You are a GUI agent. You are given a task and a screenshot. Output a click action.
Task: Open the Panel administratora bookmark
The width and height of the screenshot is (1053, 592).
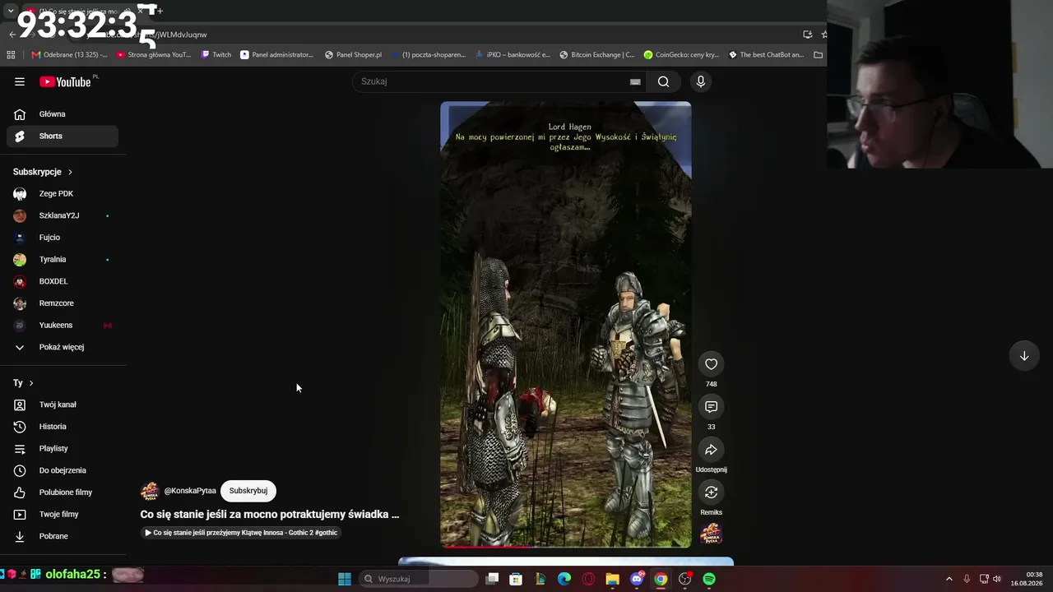[277, 55]
